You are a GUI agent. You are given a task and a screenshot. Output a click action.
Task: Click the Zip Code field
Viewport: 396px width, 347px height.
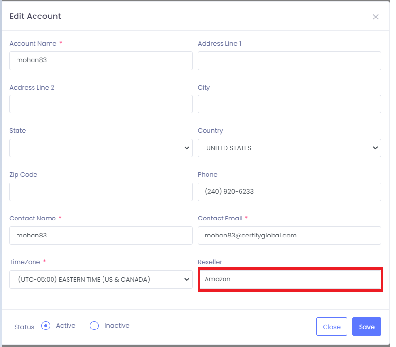[101, 192]
